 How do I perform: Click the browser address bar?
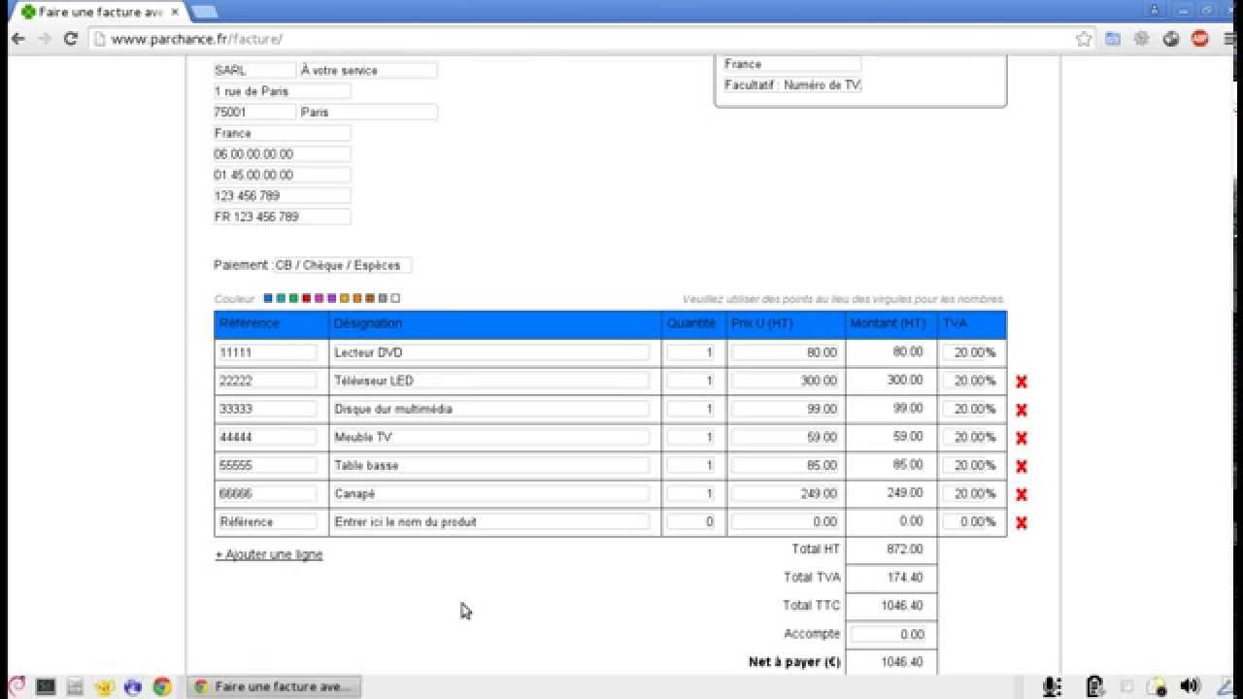tap(592, 39)
